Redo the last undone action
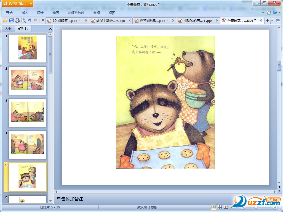 [x=36, y=20]
